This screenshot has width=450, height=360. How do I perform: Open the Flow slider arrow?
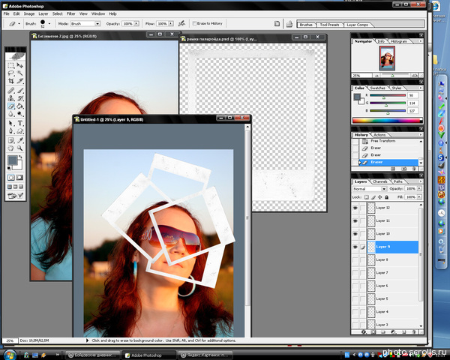(171, 23)
